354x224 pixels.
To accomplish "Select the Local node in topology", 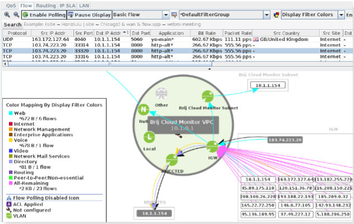I will (150, 137).
